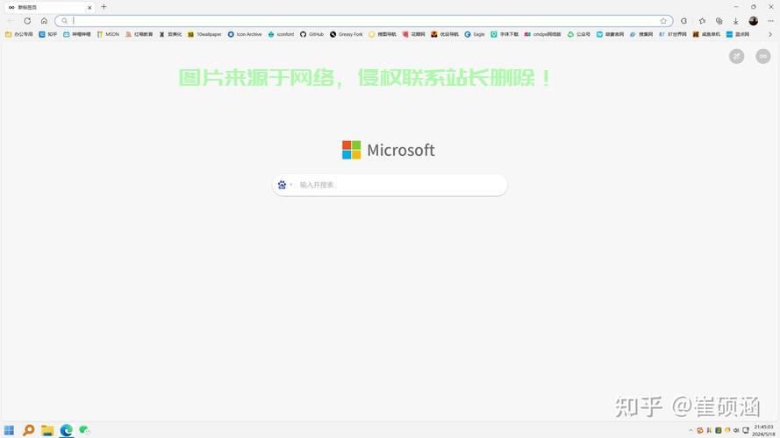Open the Baidu search engine selector

pyautogui.click(x=284, y=185)
